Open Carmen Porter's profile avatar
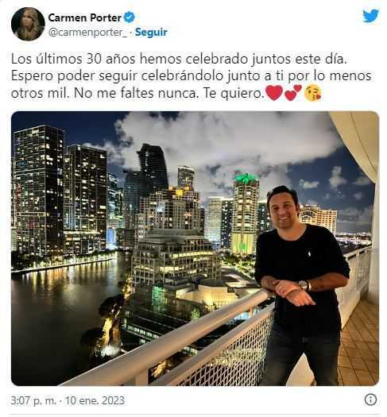Screen dimensions: 387x417 coord(28,24)
